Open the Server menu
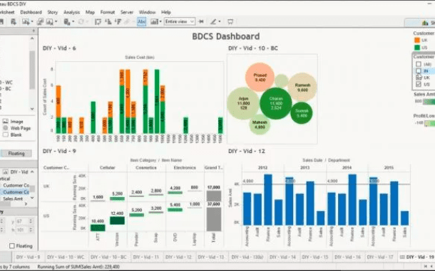435x271 pixels. coord(127,12)
